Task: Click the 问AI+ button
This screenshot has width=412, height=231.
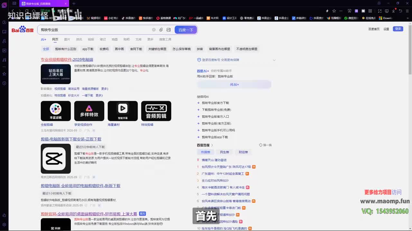Action: click(234, 85)
